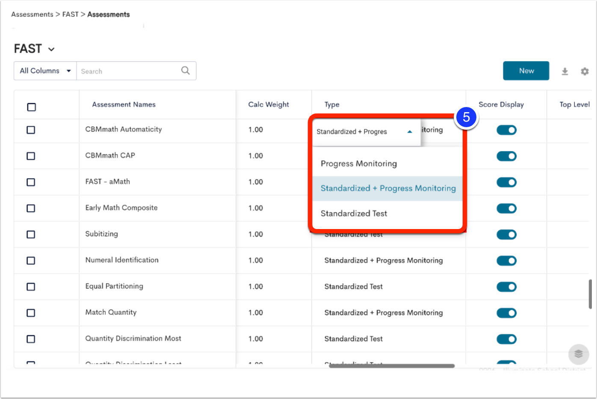Select Standardized + Progress Monitoring option
597x399 pixels.
(x=387, y=188)
